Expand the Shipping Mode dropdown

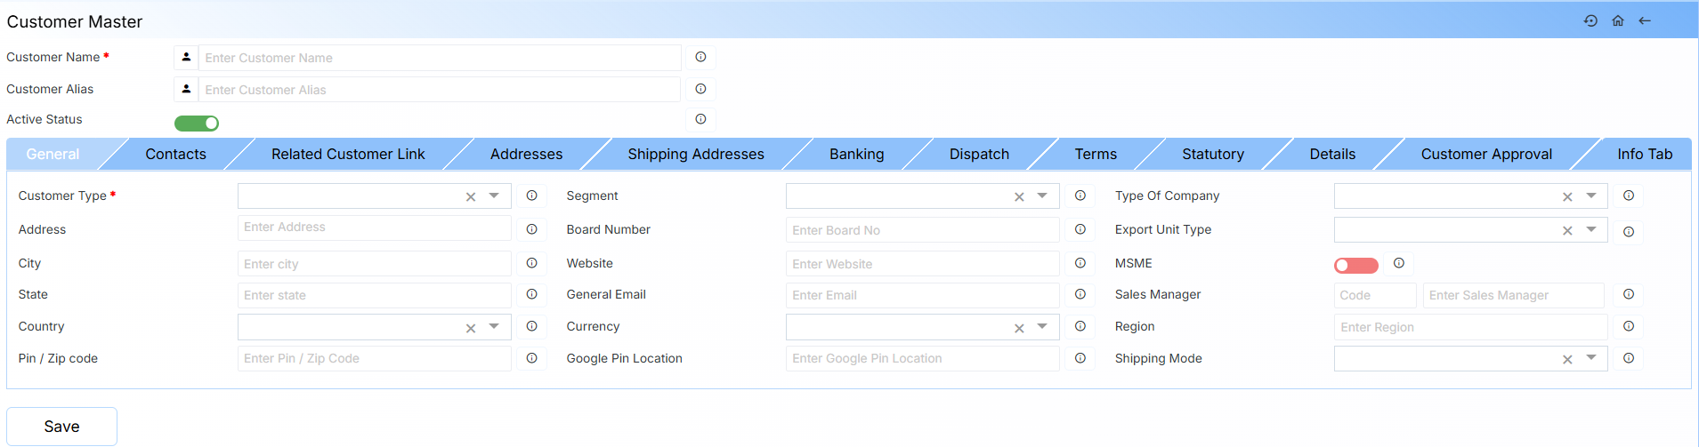tap(1590, 358)
